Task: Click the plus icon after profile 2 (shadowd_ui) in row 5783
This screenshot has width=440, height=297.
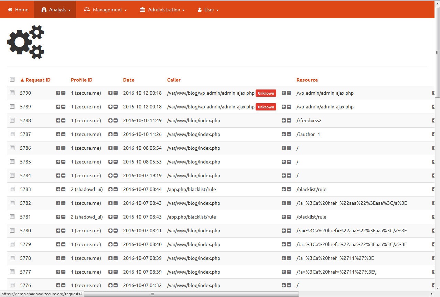Action: [x=110, y=189]
